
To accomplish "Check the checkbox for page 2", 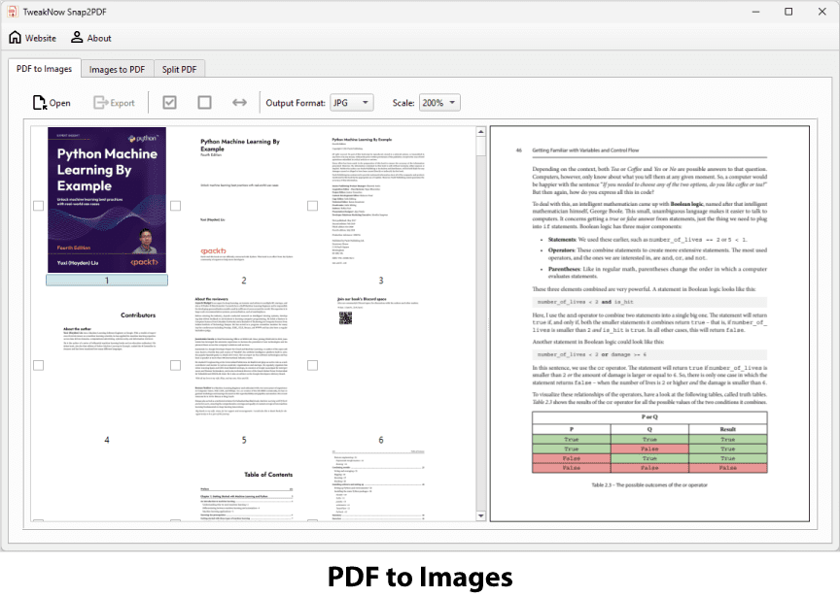I will tap(175, 206).
